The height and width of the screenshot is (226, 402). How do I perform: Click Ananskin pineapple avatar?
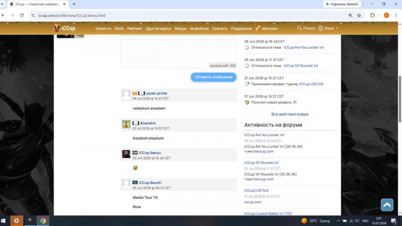tap(126, 125)
